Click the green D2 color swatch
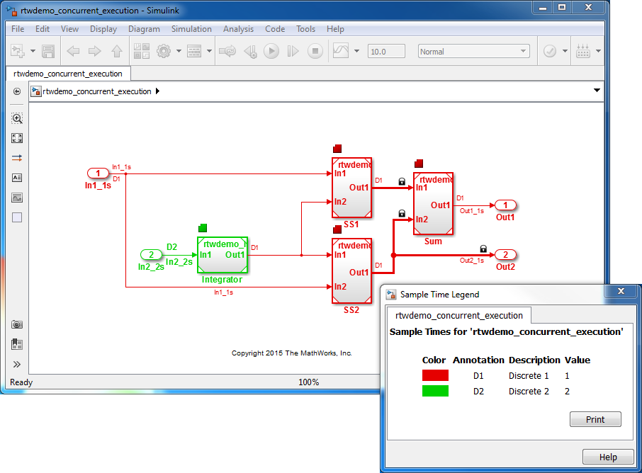 click(435, 391)
